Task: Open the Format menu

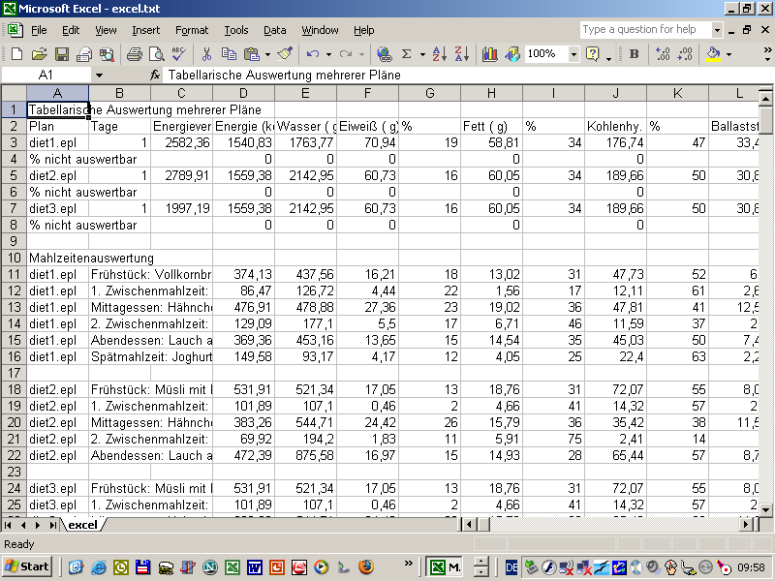Action: click(x=192, y=30)
